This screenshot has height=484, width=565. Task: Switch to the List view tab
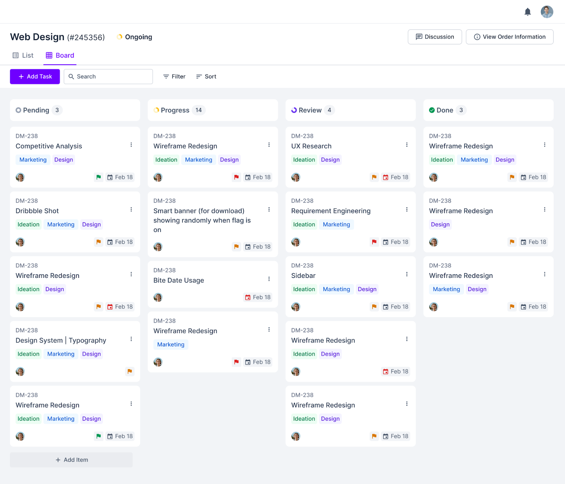pos(23,55)
